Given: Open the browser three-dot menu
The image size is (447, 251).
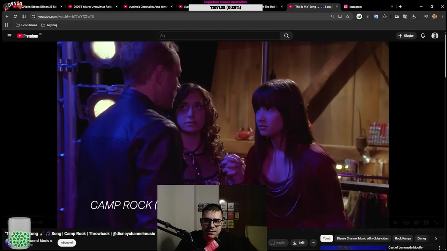Looking at the screenshot, I should (442, 16).
